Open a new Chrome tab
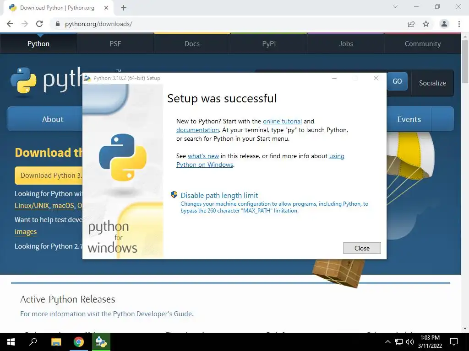The width and height of the screenshot is (469, 351). coord(124,8)
